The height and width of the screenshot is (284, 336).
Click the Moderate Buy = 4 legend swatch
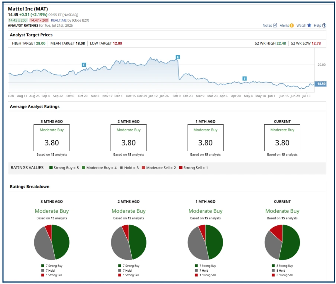(x=84, y=167)
